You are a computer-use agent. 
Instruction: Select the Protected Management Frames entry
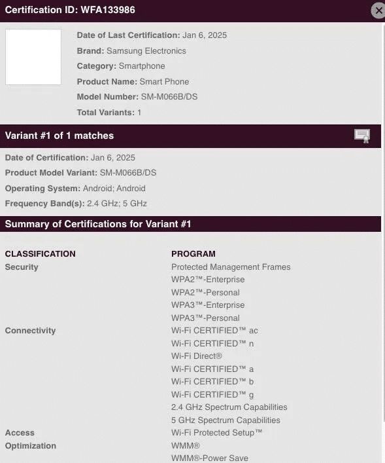(231, 267)
